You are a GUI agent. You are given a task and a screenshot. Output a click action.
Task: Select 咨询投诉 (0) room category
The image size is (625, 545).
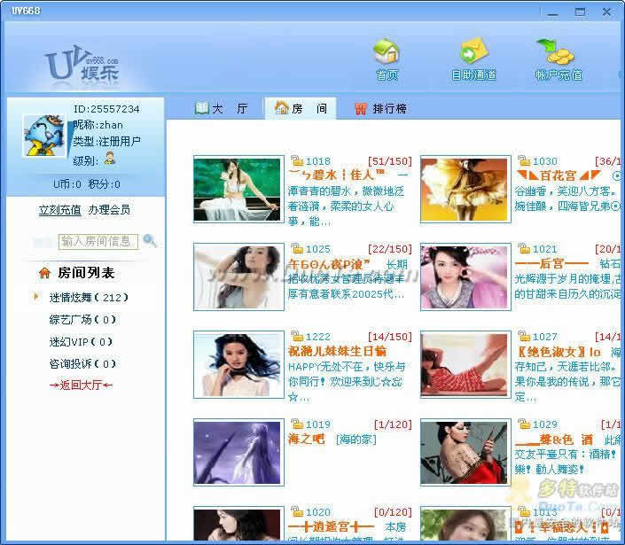(82, 363)
